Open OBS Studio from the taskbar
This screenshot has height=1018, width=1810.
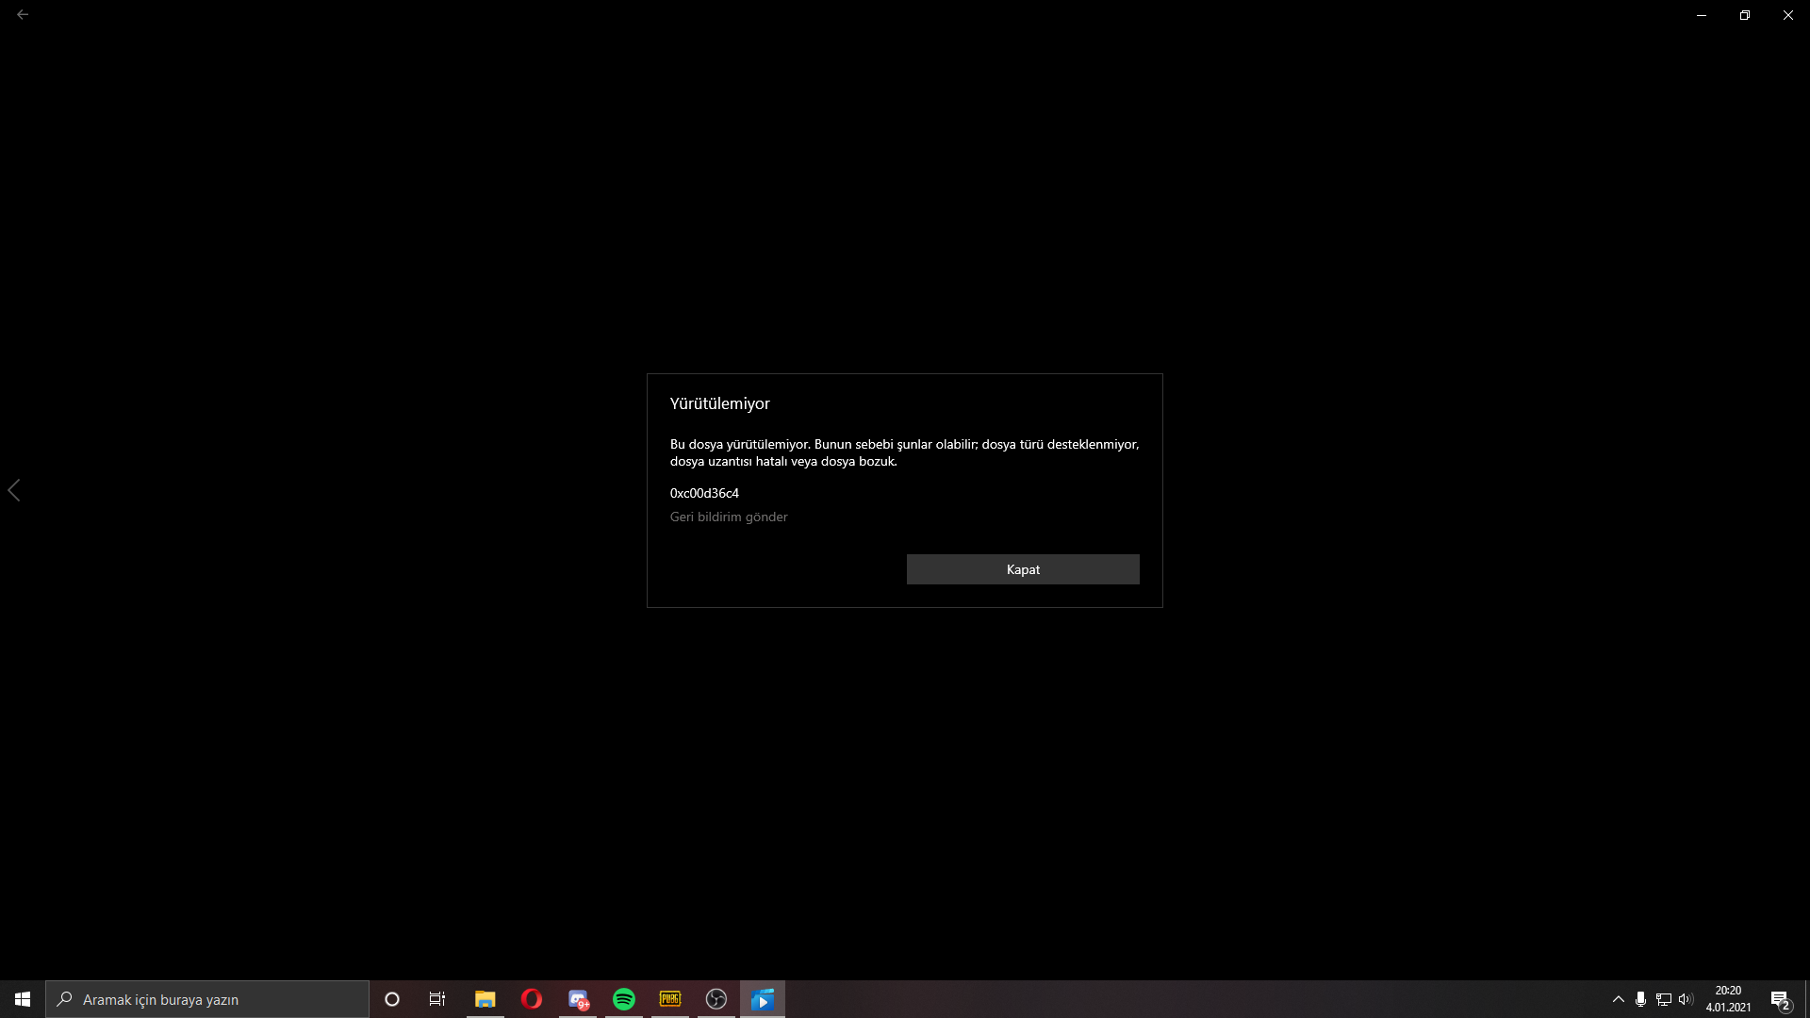716,999
